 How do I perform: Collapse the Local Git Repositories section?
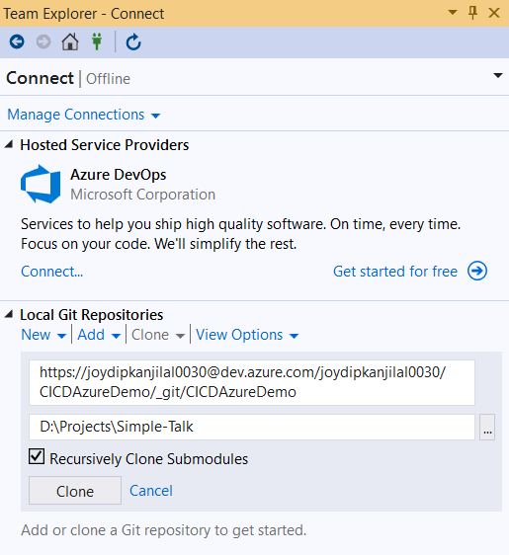coord(9,314)
